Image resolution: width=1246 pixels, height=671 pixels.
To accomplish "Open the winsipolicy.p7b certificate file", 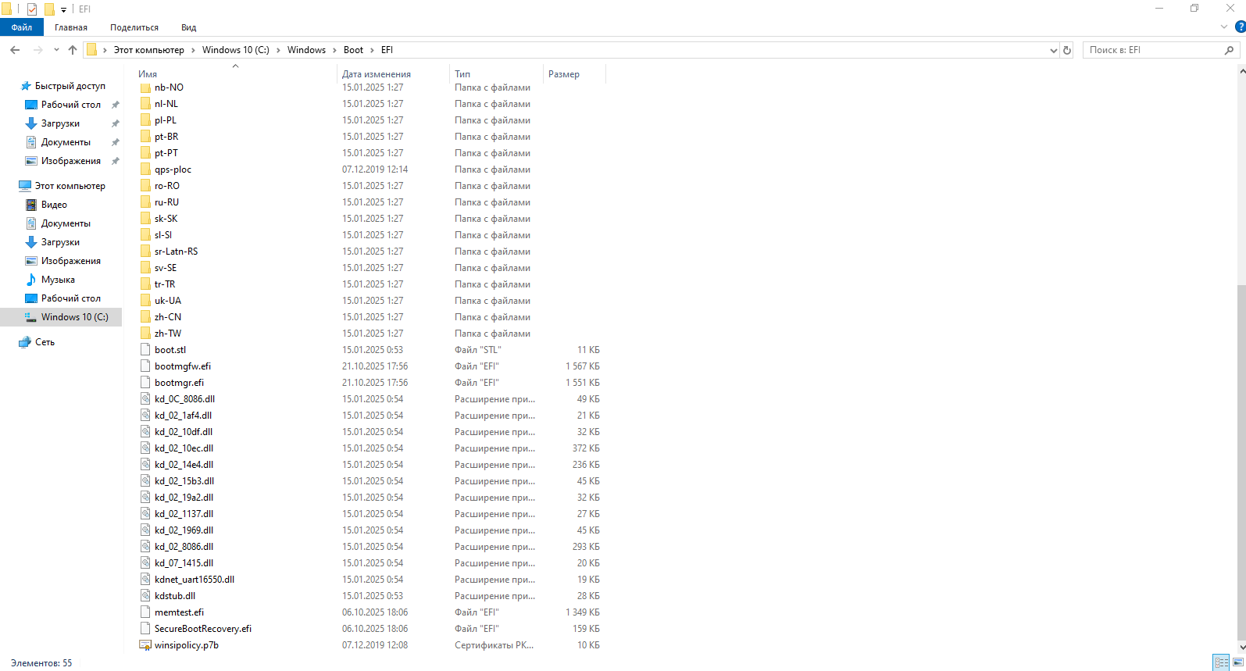I will pos(186,645).
